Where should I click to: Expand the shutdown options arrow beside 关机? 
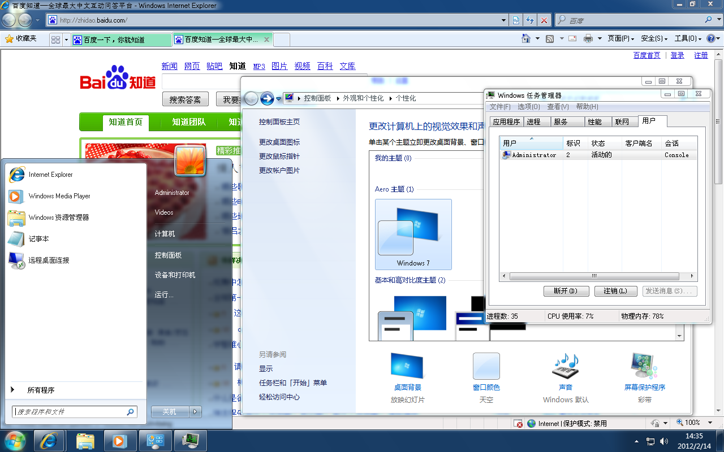pos(196,412)
